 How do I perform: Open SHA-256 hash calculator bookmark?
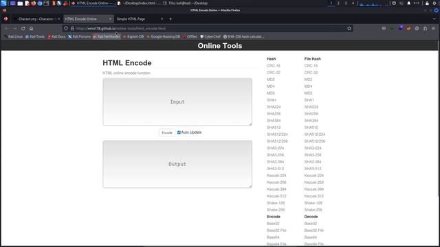243,36
